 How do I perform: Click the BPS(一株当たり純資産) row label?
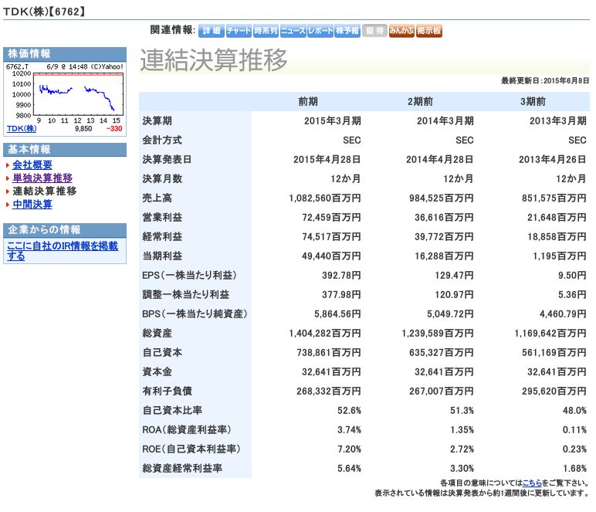195,314
